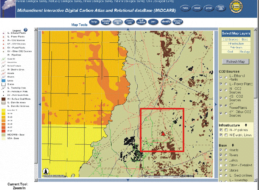
Task: Select the IN Electric Lines radio button
Action: click(226, 135)
